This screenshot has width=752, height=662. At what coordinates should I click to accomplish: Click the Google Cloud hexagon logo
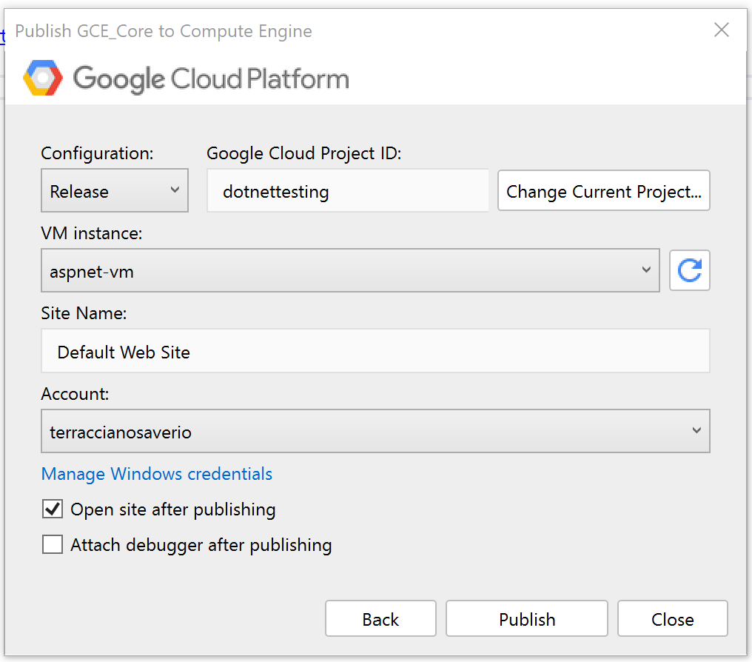click(44, 78)
